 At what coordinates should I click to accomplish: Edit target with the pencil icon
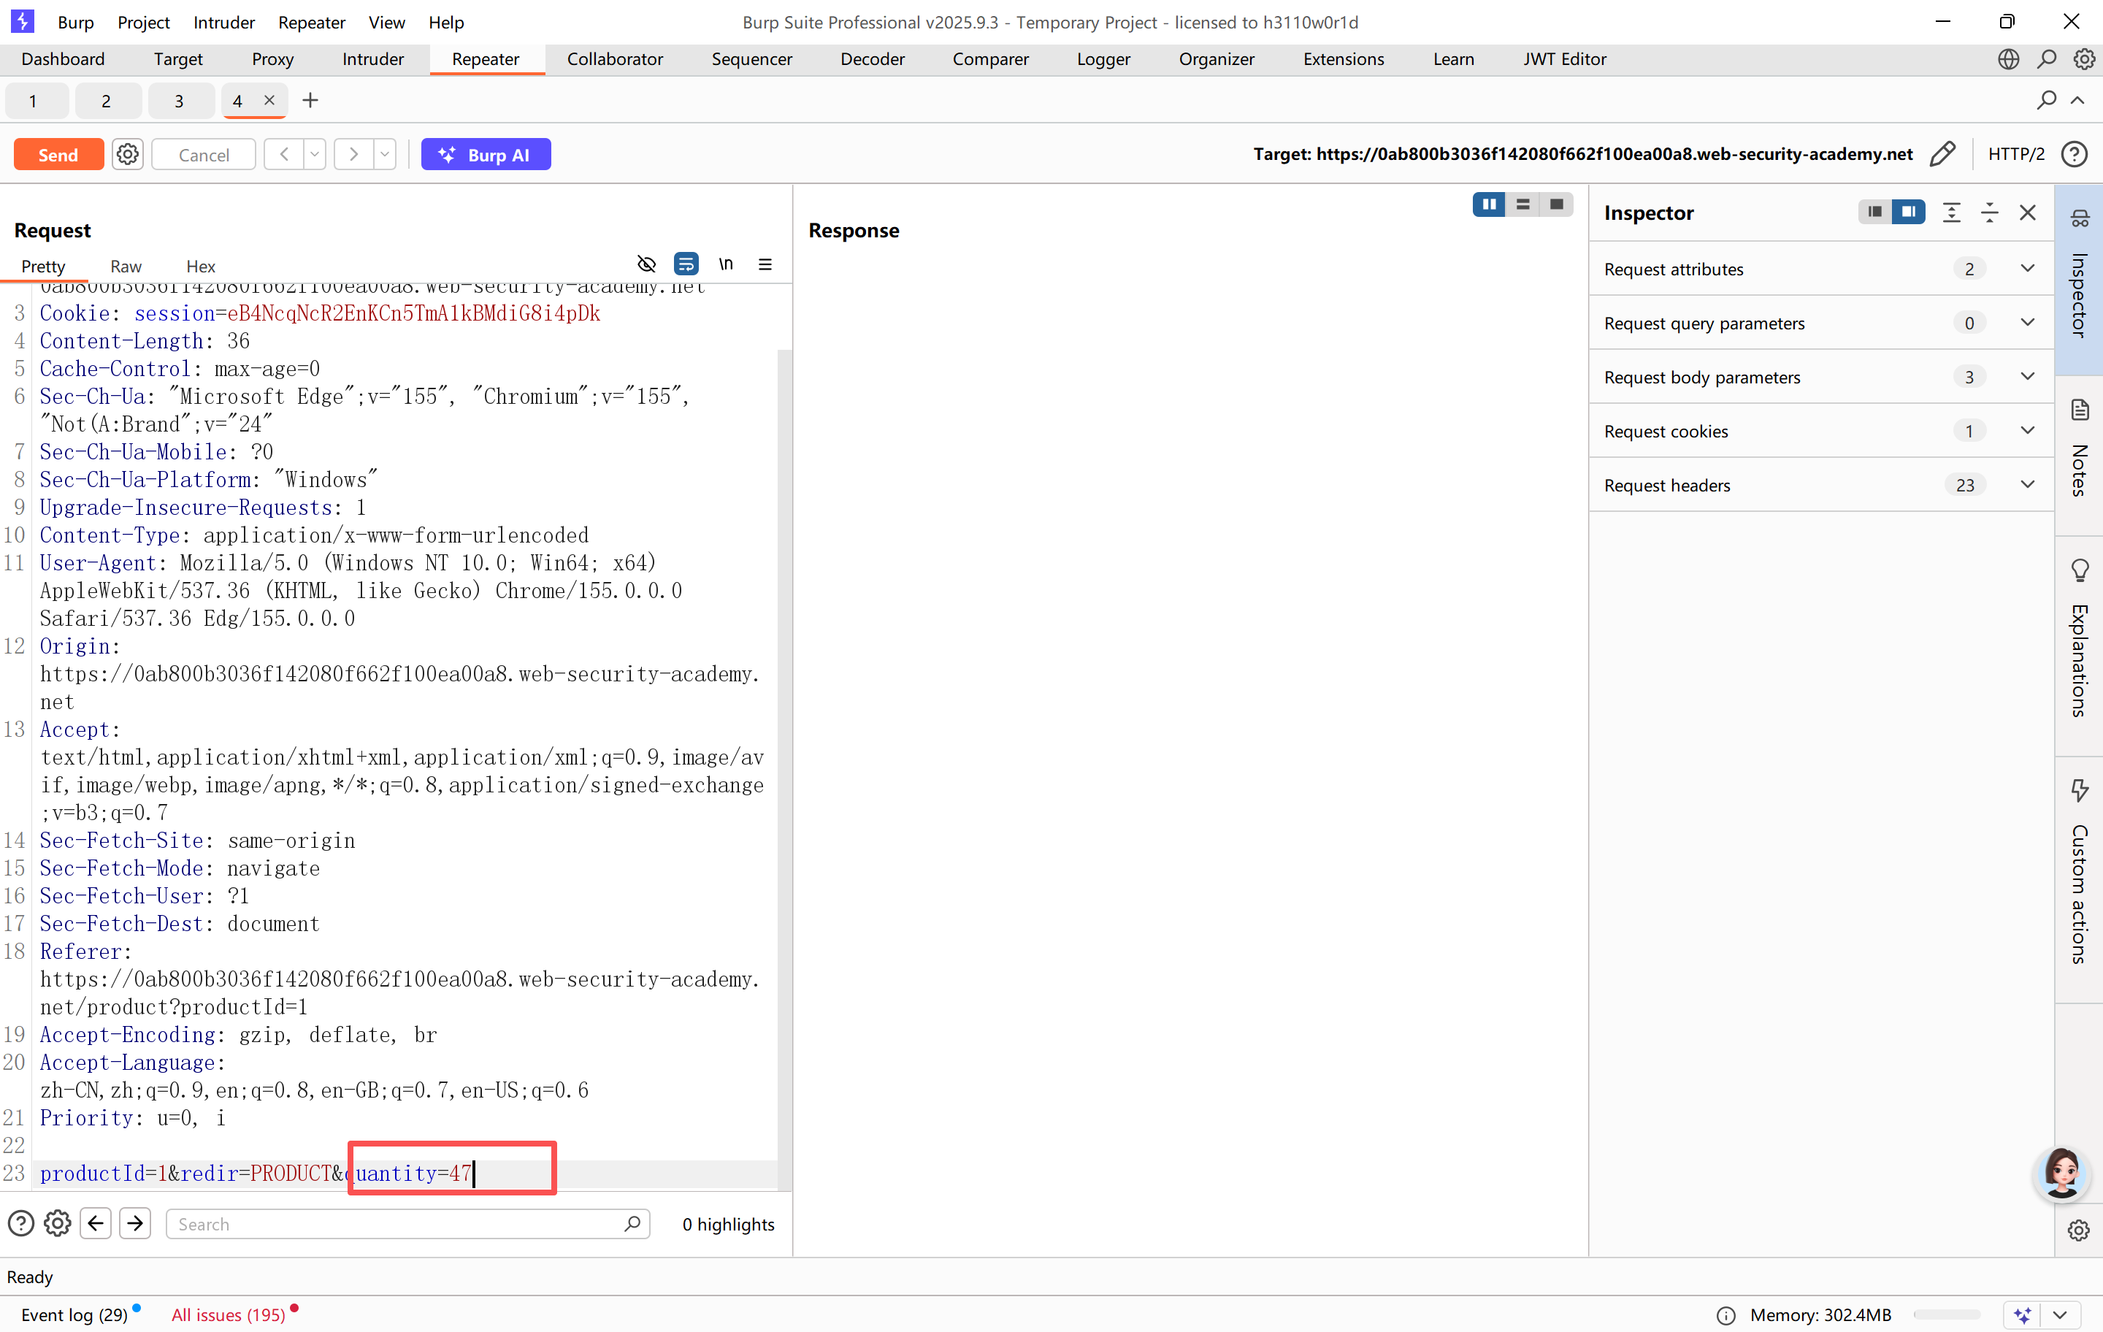1942,155
